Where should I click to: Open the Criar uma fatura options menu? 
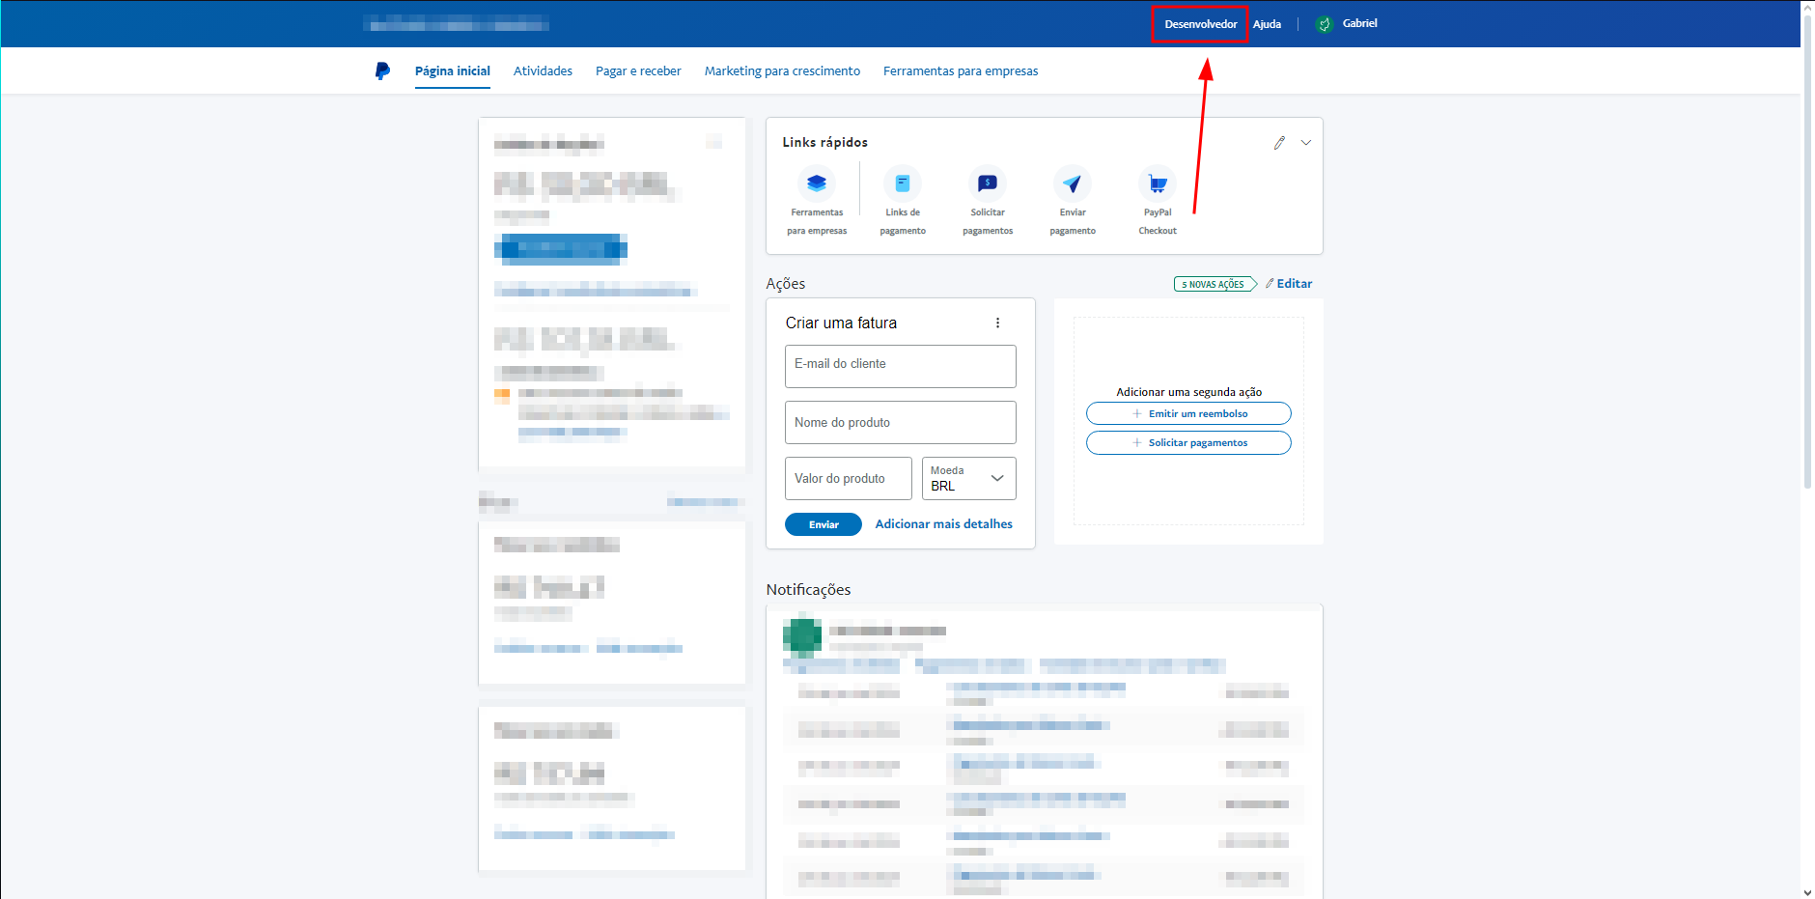tap(997, 323)
